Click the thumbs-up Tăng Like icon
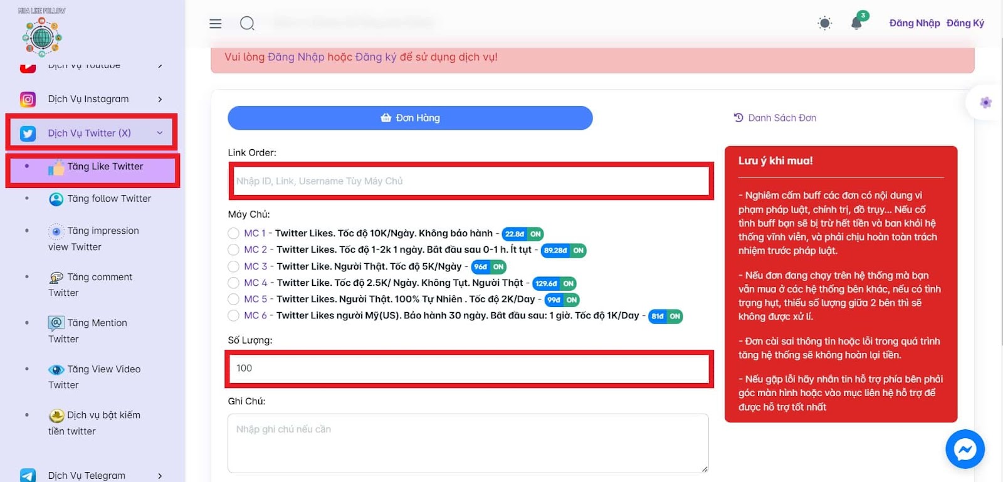The height and width of the screenshot is (482, 1003). [x=56, y=167]
